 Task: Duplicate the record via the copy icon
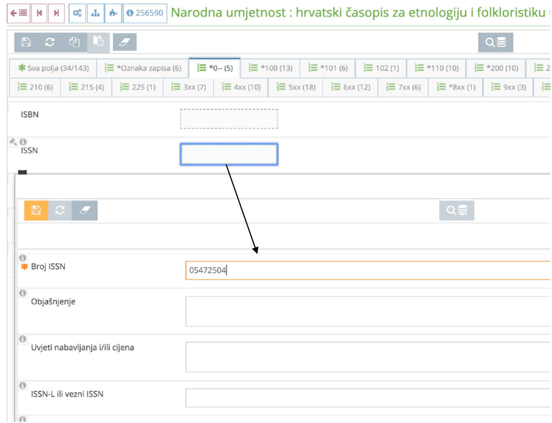tap(75, 42)
